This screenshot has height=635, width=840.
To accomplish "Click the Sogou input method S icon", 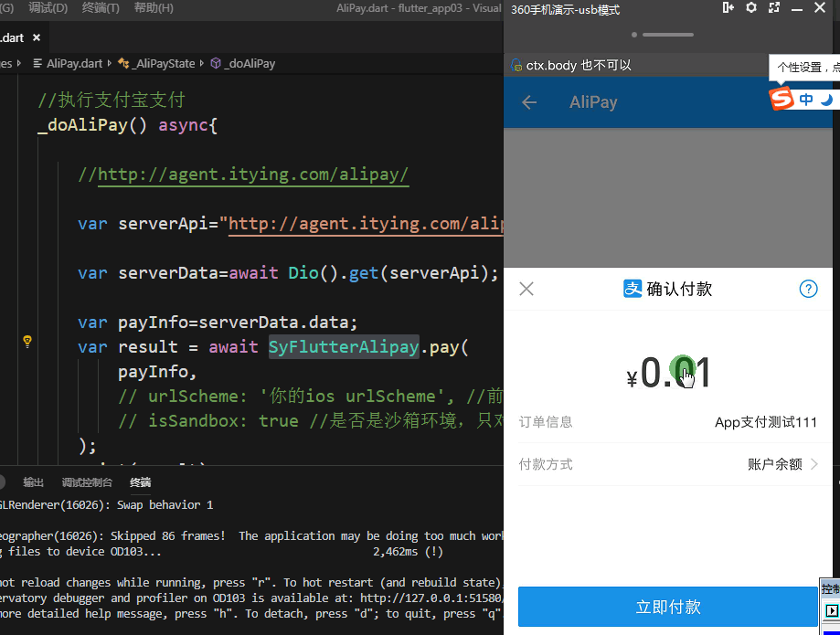I will [782, 99].
